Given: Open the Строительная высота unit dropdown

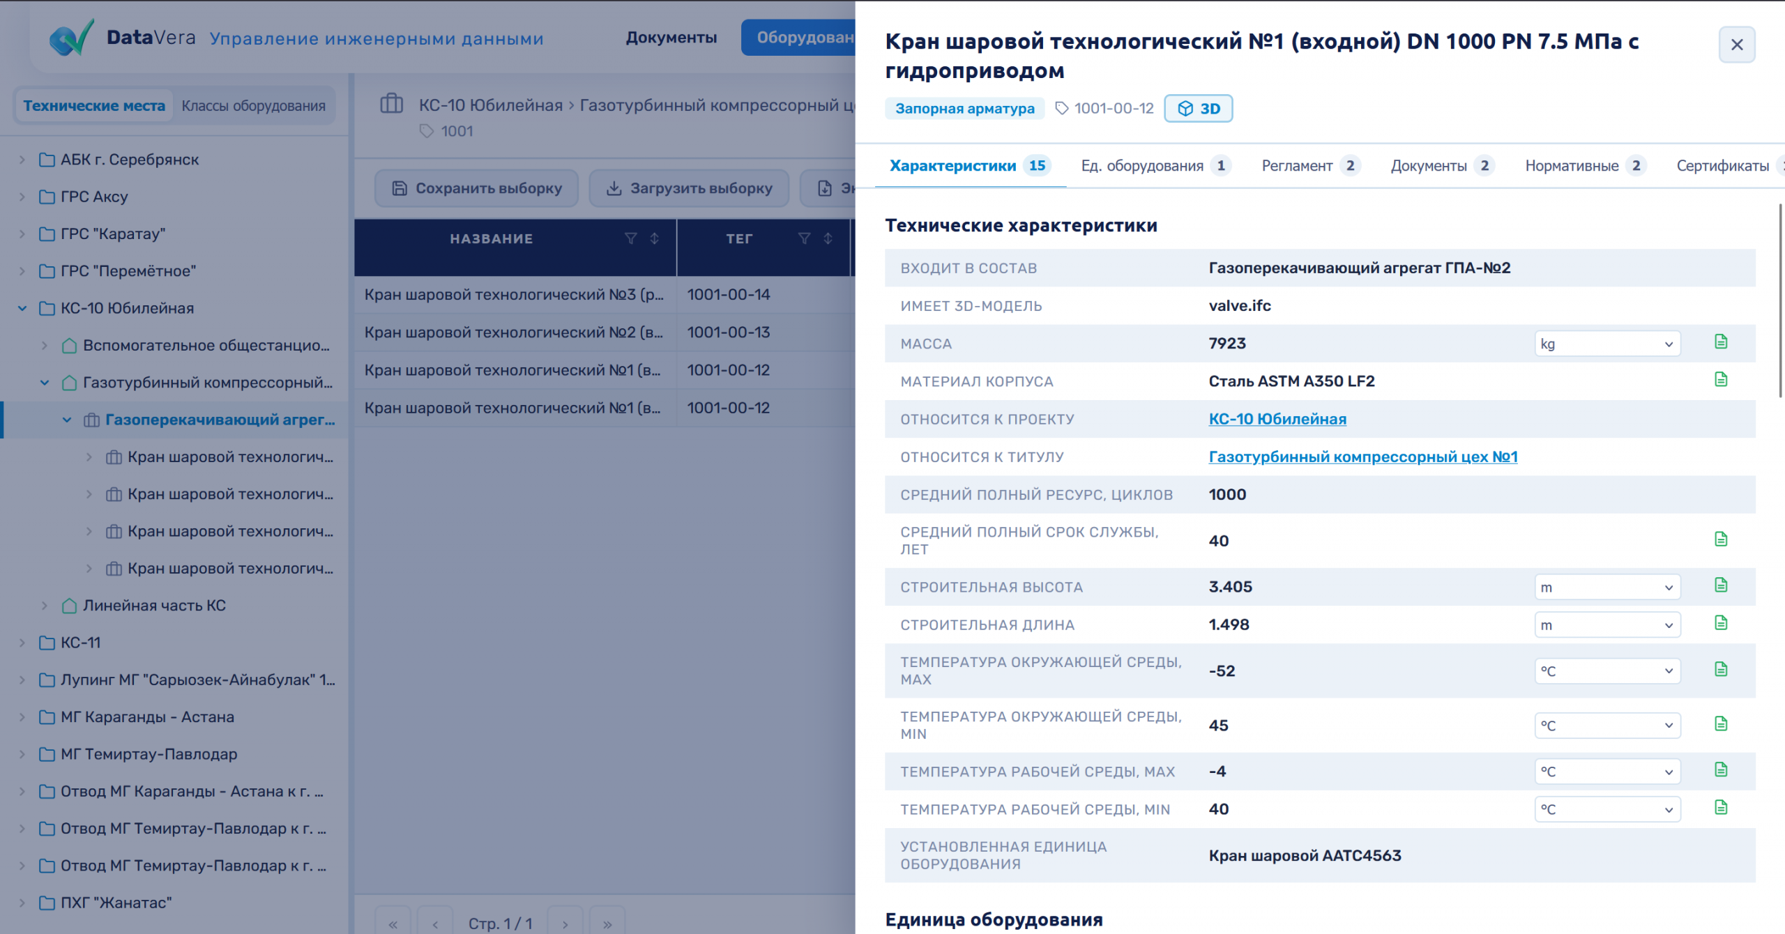Looking at the screenshot, I should (x=1607, y=588).
